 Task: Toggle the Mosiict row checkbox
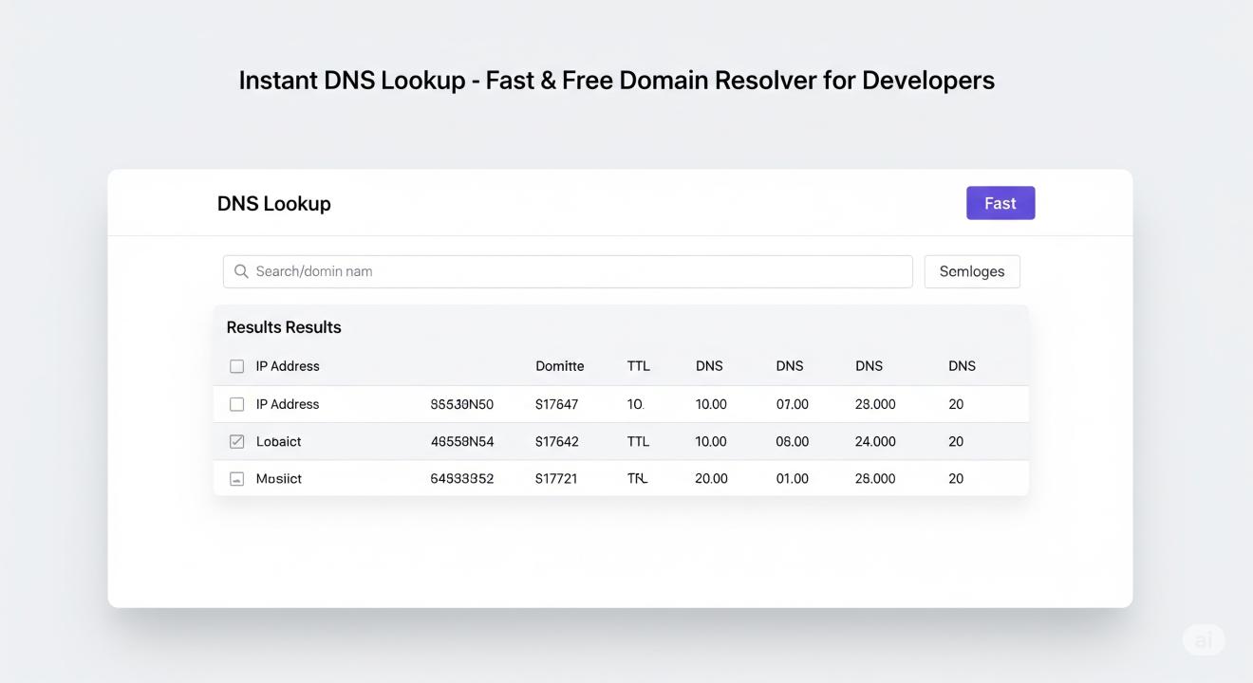pyautogui.click(x=237, y=479)
